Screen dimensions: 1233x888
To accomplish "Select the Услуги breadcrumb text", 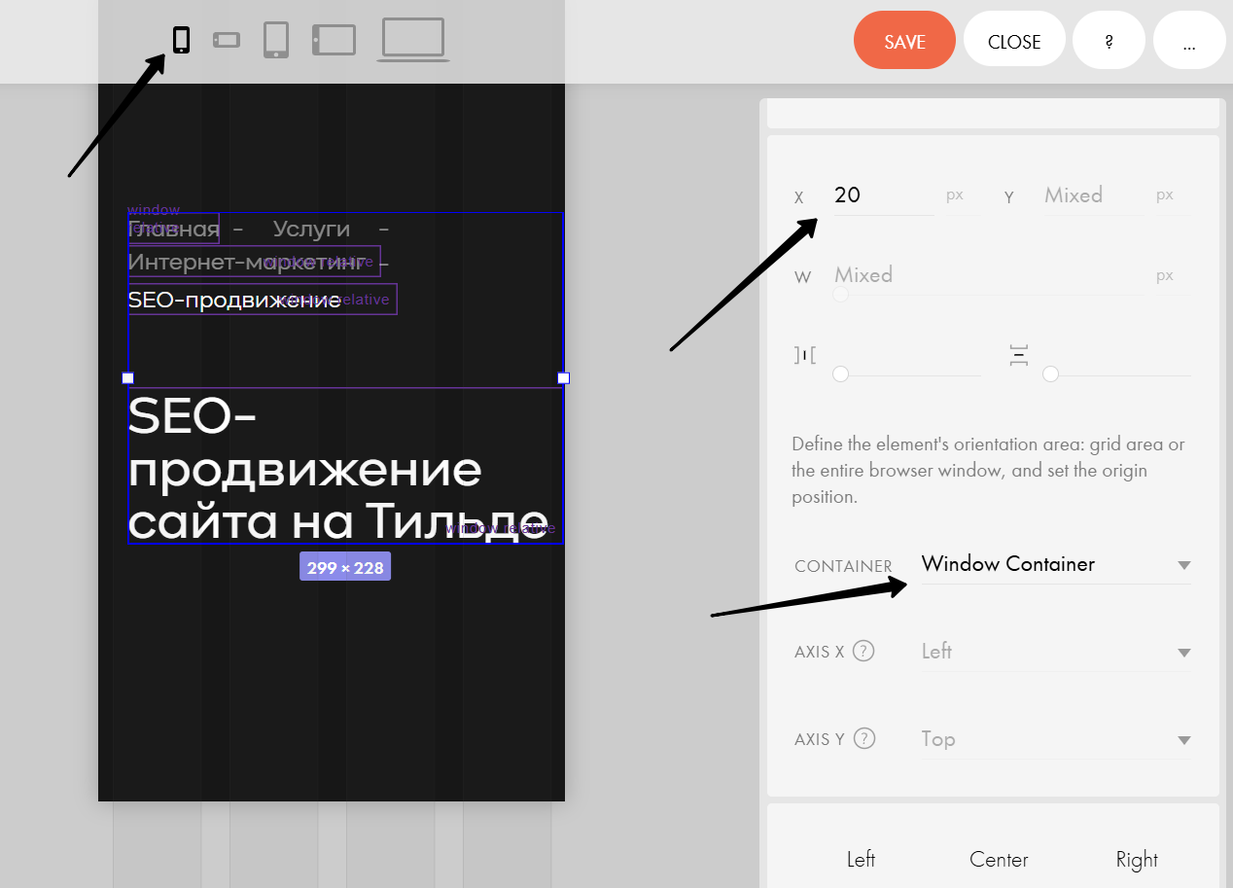I will pyautogui.click(x=311, y=229).
